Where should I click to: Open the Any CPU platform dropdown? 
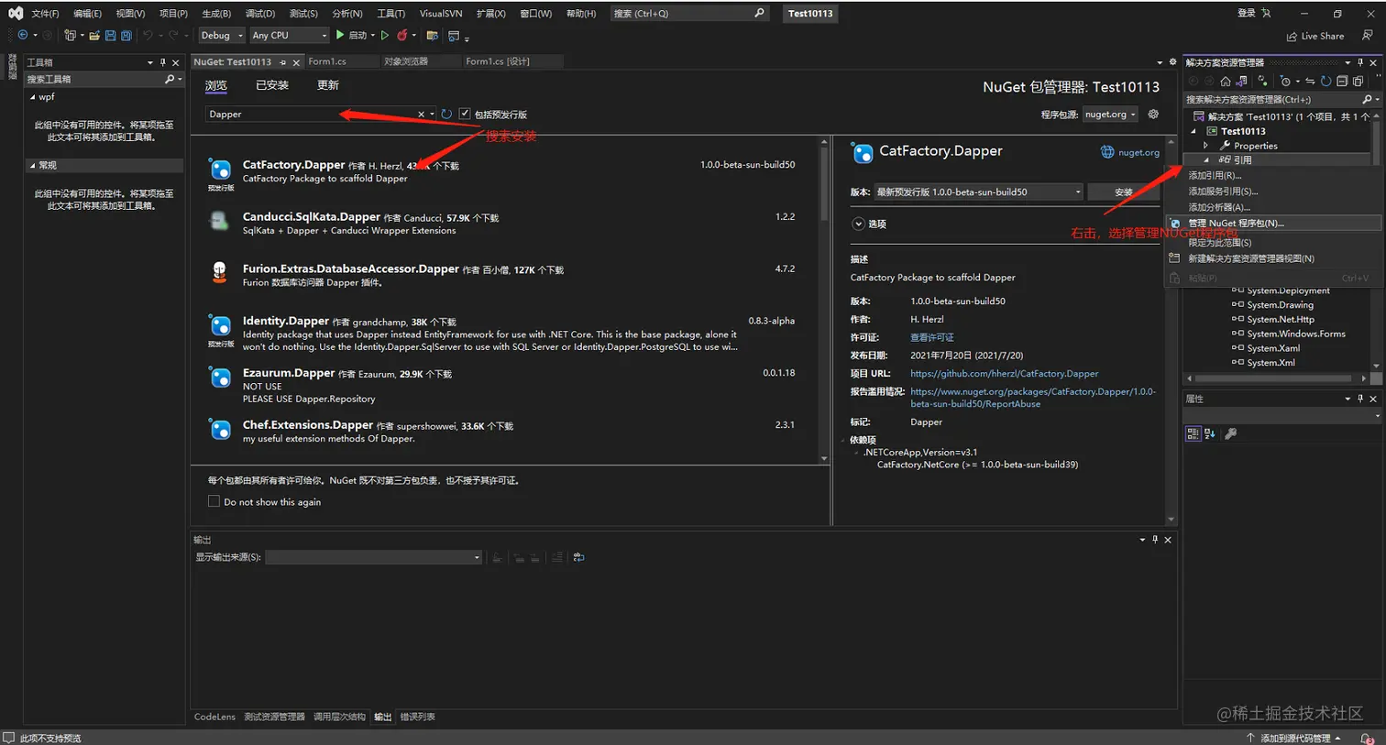pos(289,36)
